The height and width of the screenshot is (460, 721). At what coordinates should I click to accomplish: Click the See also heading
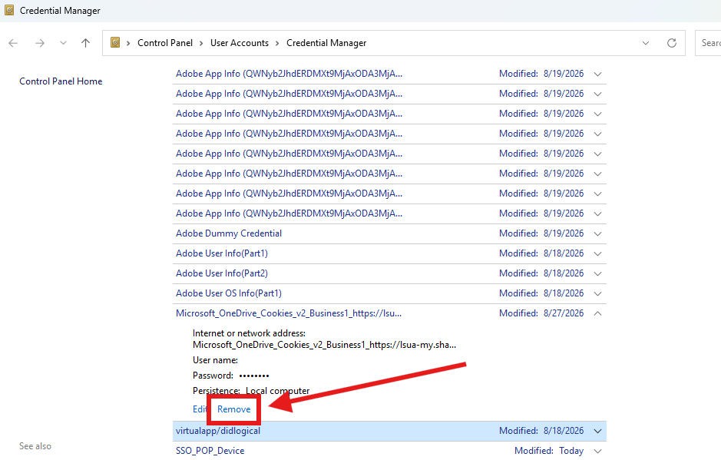point(35,446)
